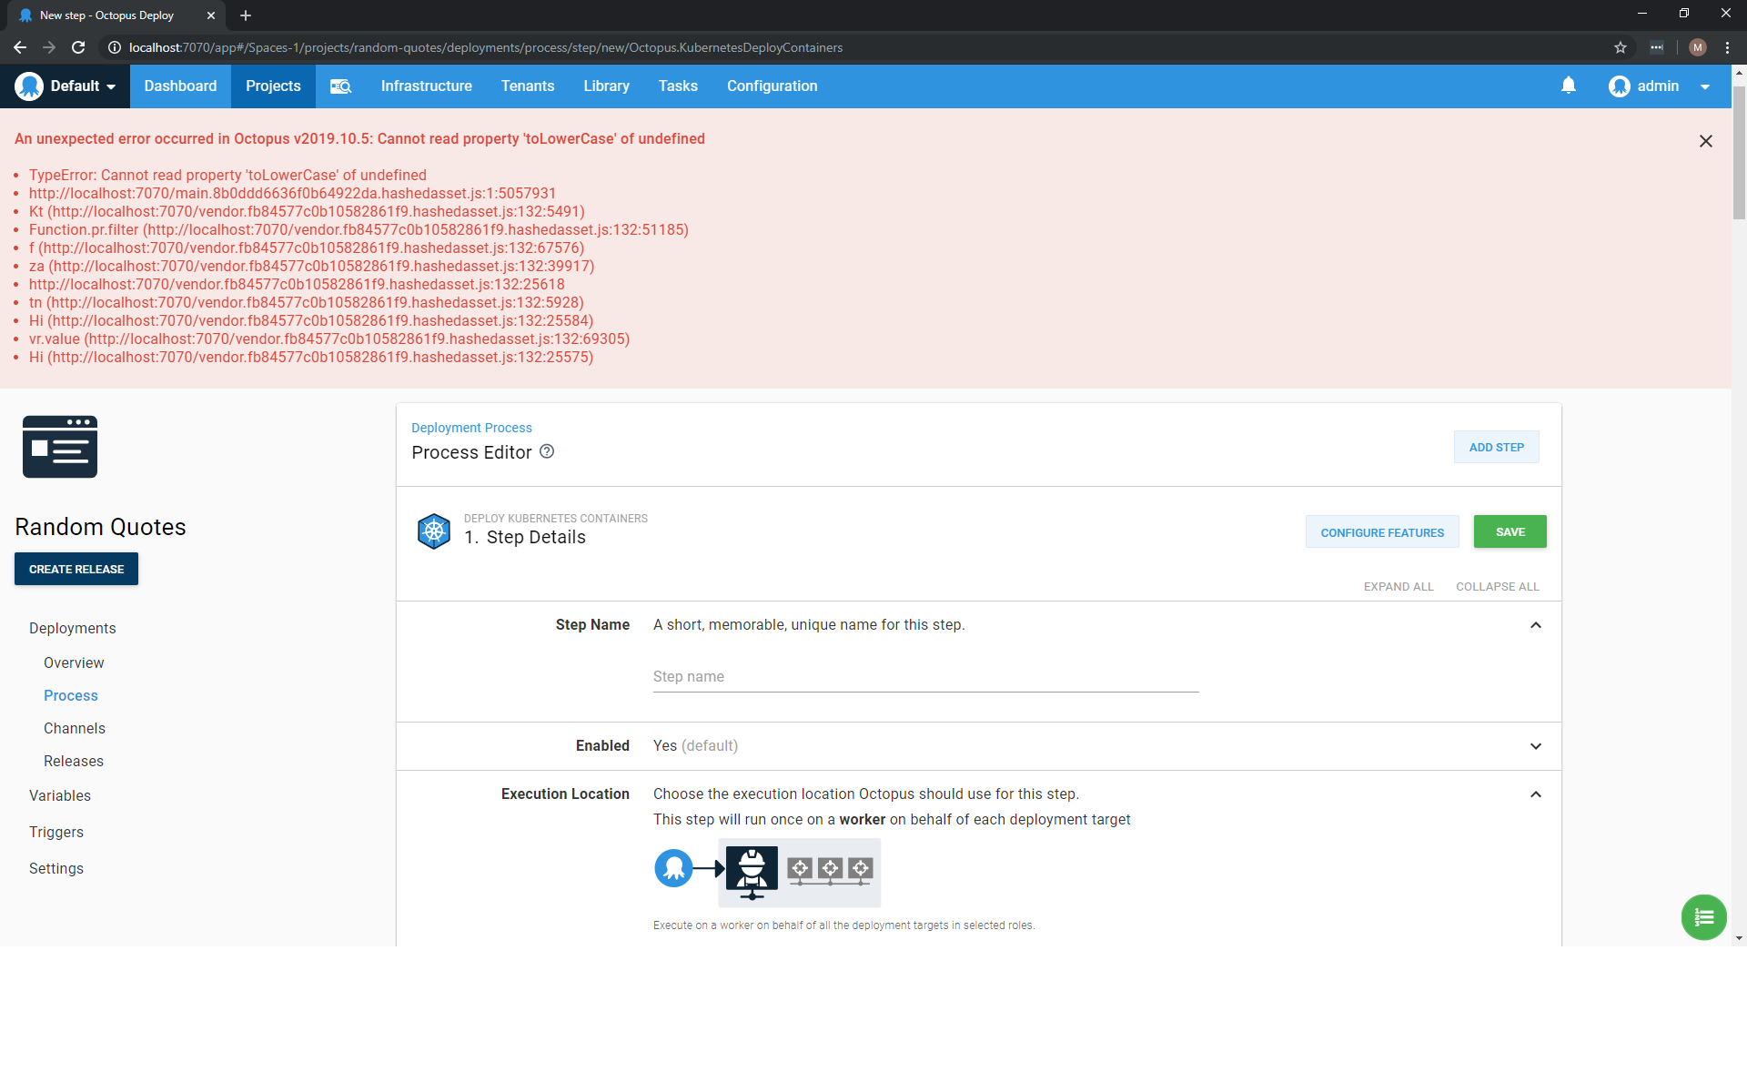Dismiss the error banner with the X
Image resolution: width=1747 pixels, height=1092 pixels.
click(x=1706, y=141)
